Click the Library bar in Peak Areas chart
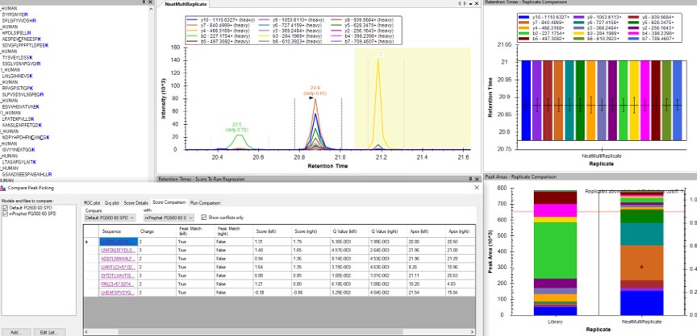This screenshot has width=697, height=336. click(555, 252)
